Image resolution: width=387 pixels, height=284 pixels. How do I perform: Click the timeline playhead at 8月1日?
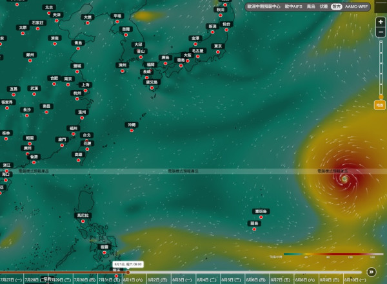click(x=128, y=272)
